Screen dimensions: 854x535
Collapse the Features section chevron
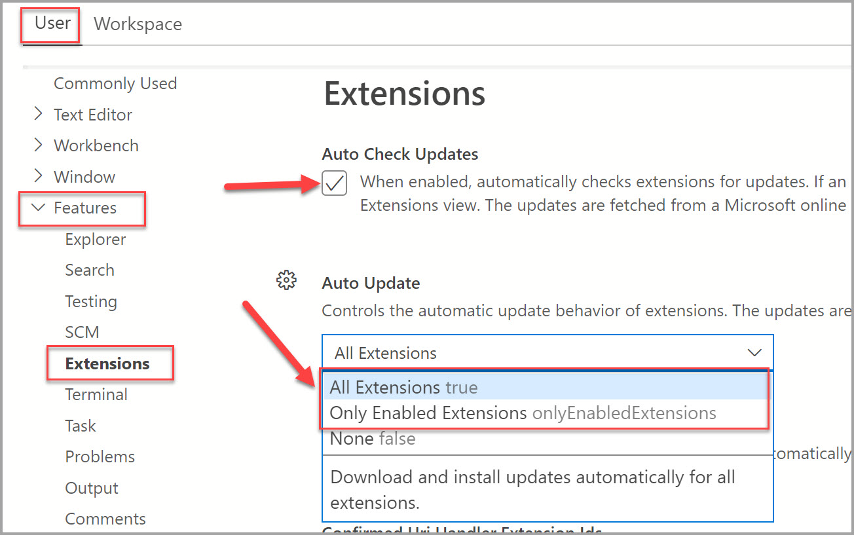(39, 208)
